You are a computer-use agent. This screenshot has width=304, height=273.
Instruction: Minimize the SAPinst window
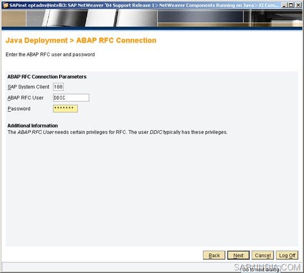pyautogui.click(x=284, y=5)
